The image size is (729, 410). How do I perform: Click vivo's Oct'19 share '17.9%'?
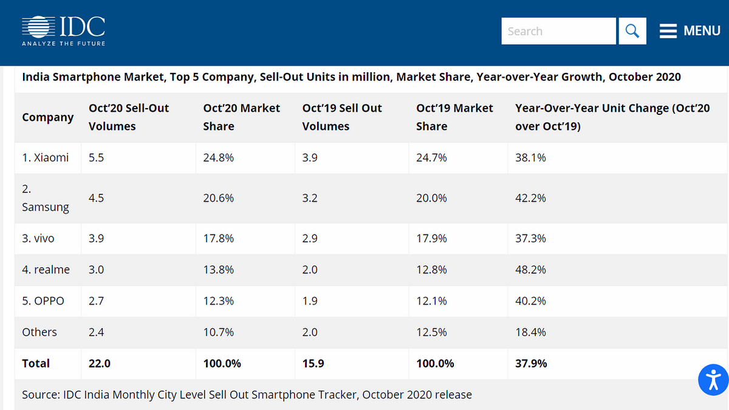[x=431, y=239]
